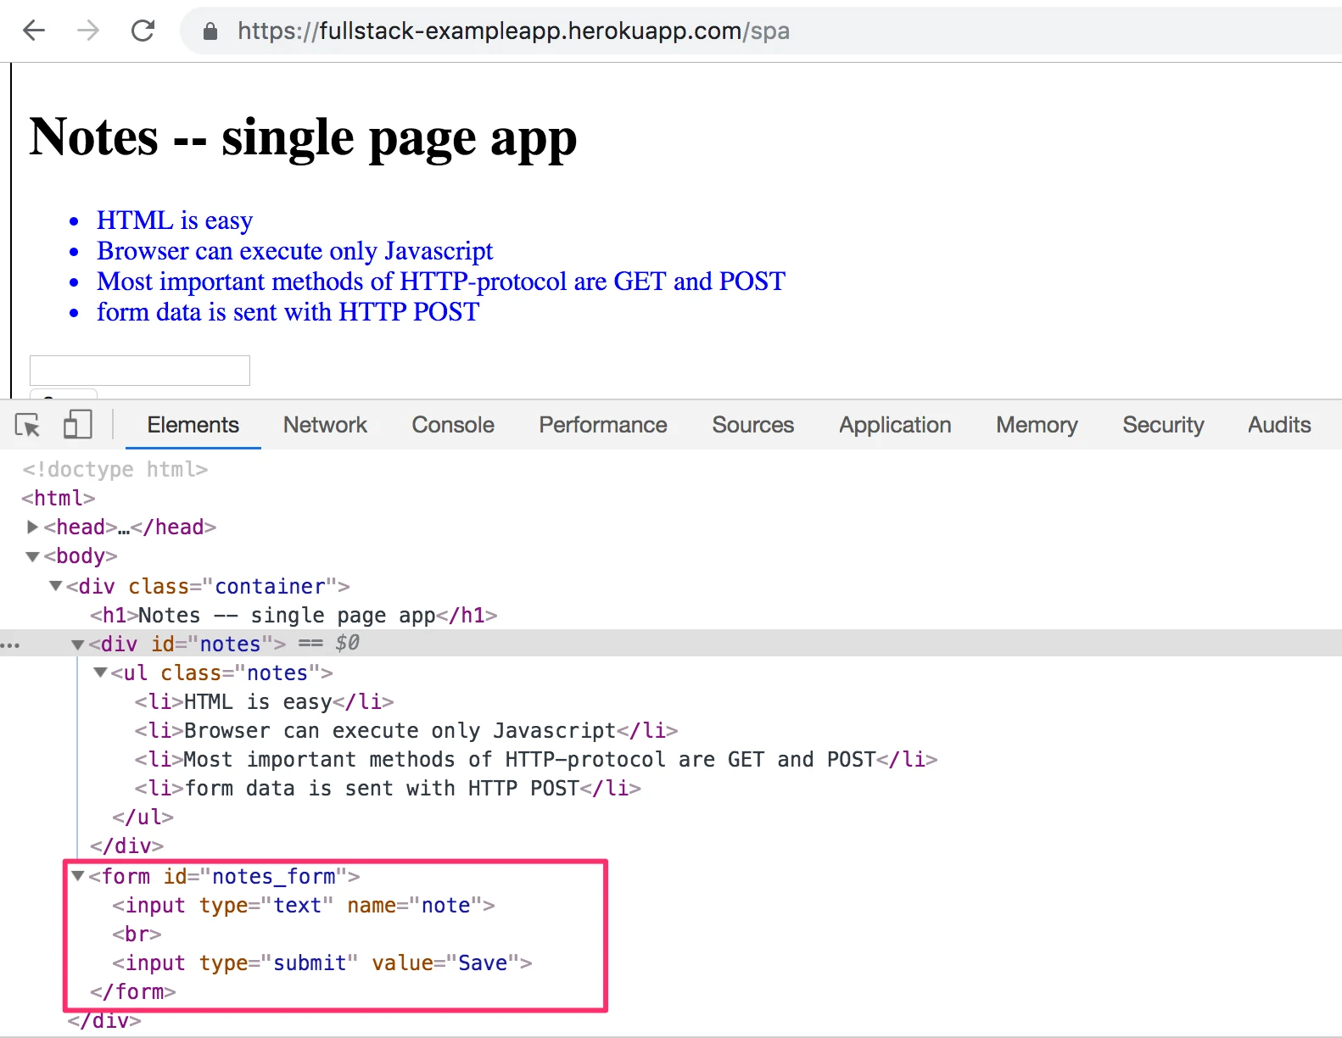Activate the inspect element picker icon
The width and height of the screenshot is (1342, 1038).
28,425
